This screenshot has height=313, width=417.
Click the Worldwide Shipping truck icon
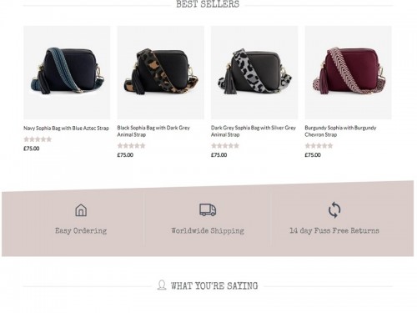[208, 210]
